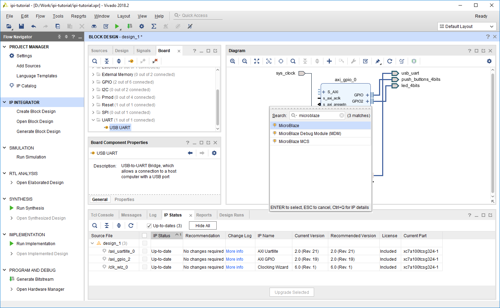500x308 pixels.
Task: Toggle the Up-to-dates (3) checkbox
Action: (149, 226)
